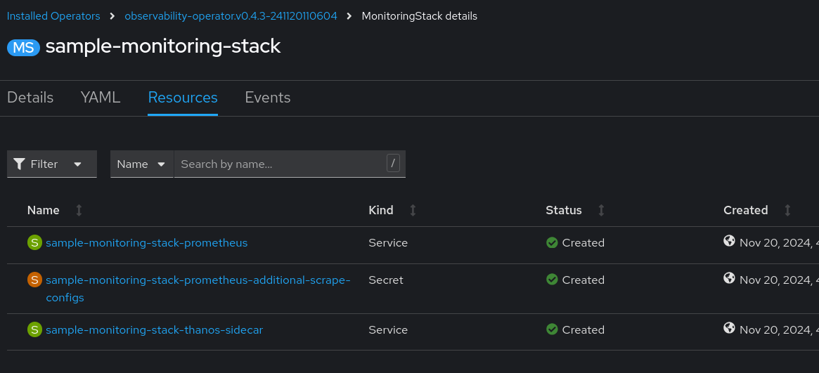Navigate to the Installed Operators breadcrumb

[53, 16]
